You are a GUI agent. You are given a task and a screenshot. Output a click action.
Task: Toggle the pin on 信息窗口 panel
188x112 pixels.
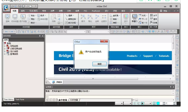171,87
